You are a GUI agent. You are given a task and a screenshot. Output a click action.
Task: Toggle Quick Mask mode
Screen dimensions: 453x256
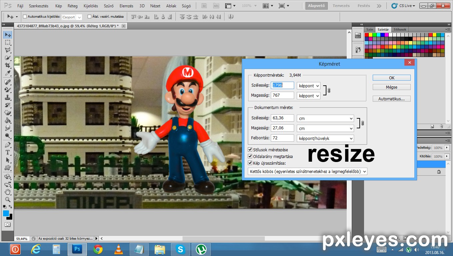pos(8,225)
